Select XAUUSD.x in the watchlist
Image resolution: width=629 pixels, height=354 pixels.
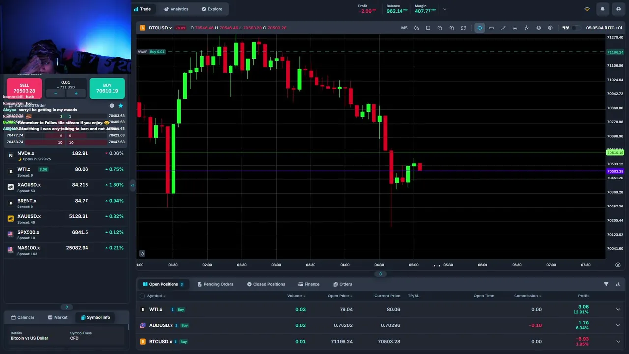66,218
